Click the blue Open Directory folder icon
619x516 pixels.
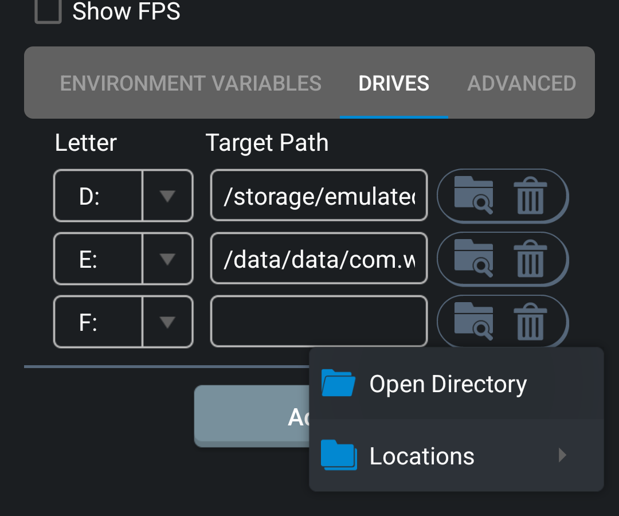338,384
